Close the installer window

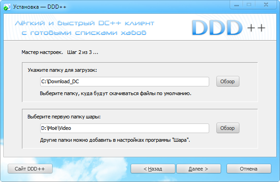(266, 5)
